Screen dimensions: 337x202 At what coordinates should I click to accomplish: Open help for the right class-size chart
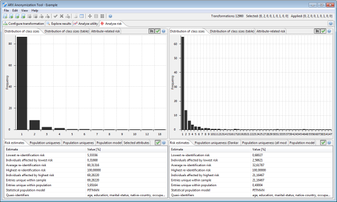(x=329, y=32)
